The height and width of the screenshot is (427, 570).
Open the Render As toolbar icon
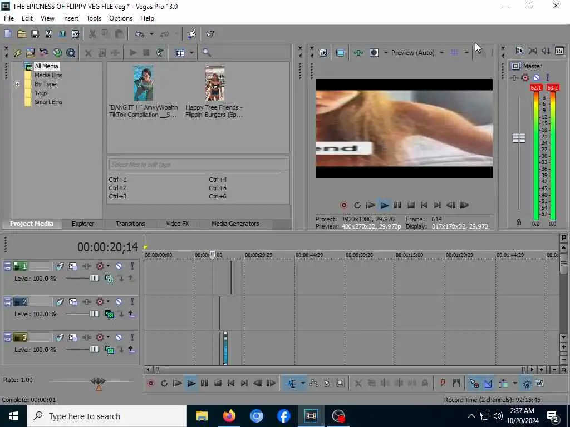(62, 34)
